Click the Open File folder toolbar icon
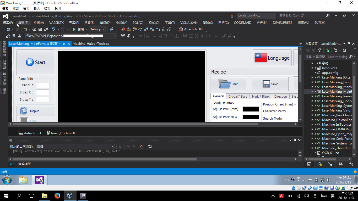The image size is (358, 201). 35,29
